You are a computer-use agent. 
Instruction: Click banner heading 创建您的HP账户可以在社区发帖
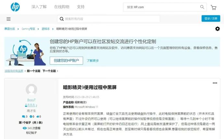tap(103, 42)
